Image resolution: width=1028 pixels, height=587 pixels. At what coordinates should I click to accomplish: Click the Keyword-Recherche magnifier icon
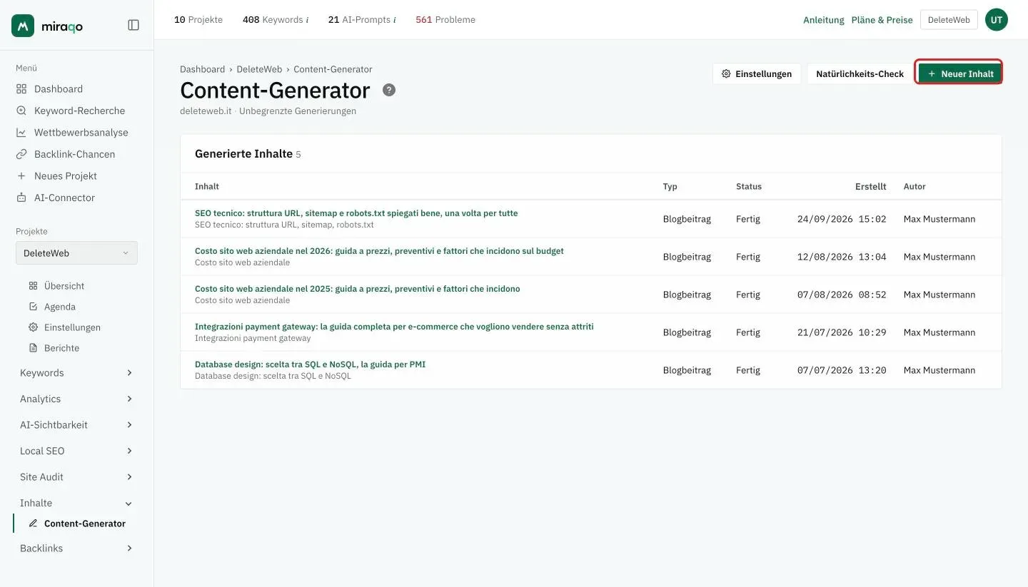[21, 111]
